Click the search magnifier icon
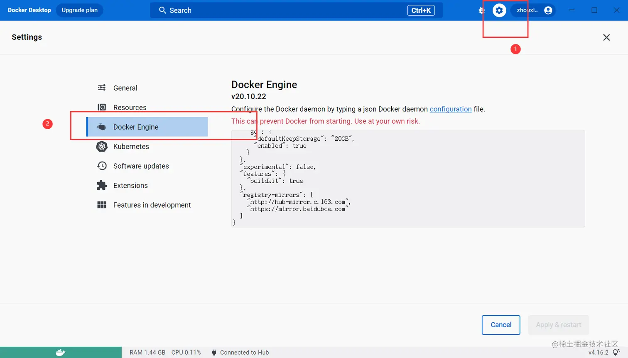The height and width of the screenshot is (358, 628). pyautogui.click(x=162, y=10)
